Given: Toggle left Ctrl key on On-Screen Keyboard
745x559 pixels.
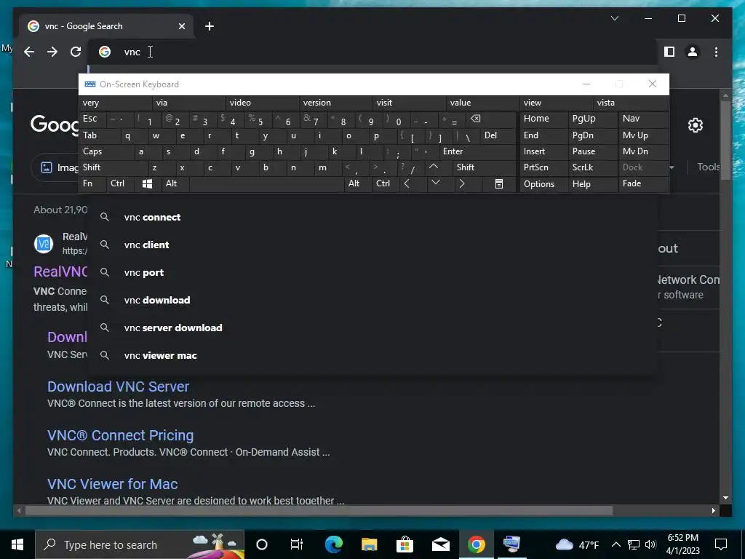Looking at the screenshot, I should (120, 183).
